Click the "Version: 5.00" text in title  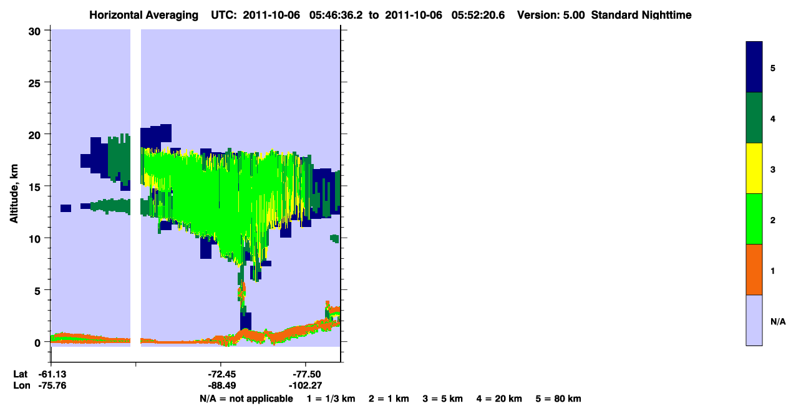pyautogui.click(x=551, y=15)
